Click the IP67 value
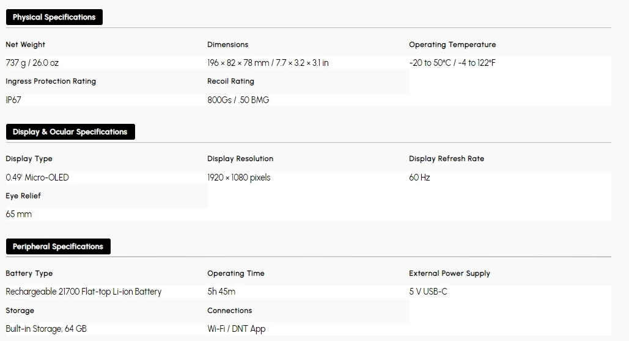Screen dimensions: 629x341 coord(13,99)
